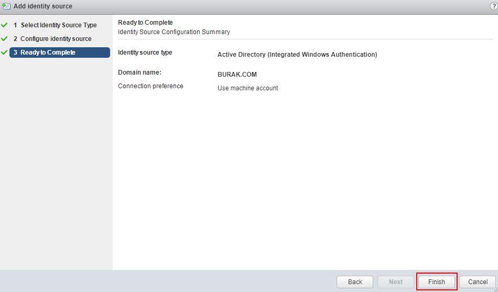Screen dimensions: 498x292
Task: Click the 'Identity source type' label
Action: [x=145, y=53]
